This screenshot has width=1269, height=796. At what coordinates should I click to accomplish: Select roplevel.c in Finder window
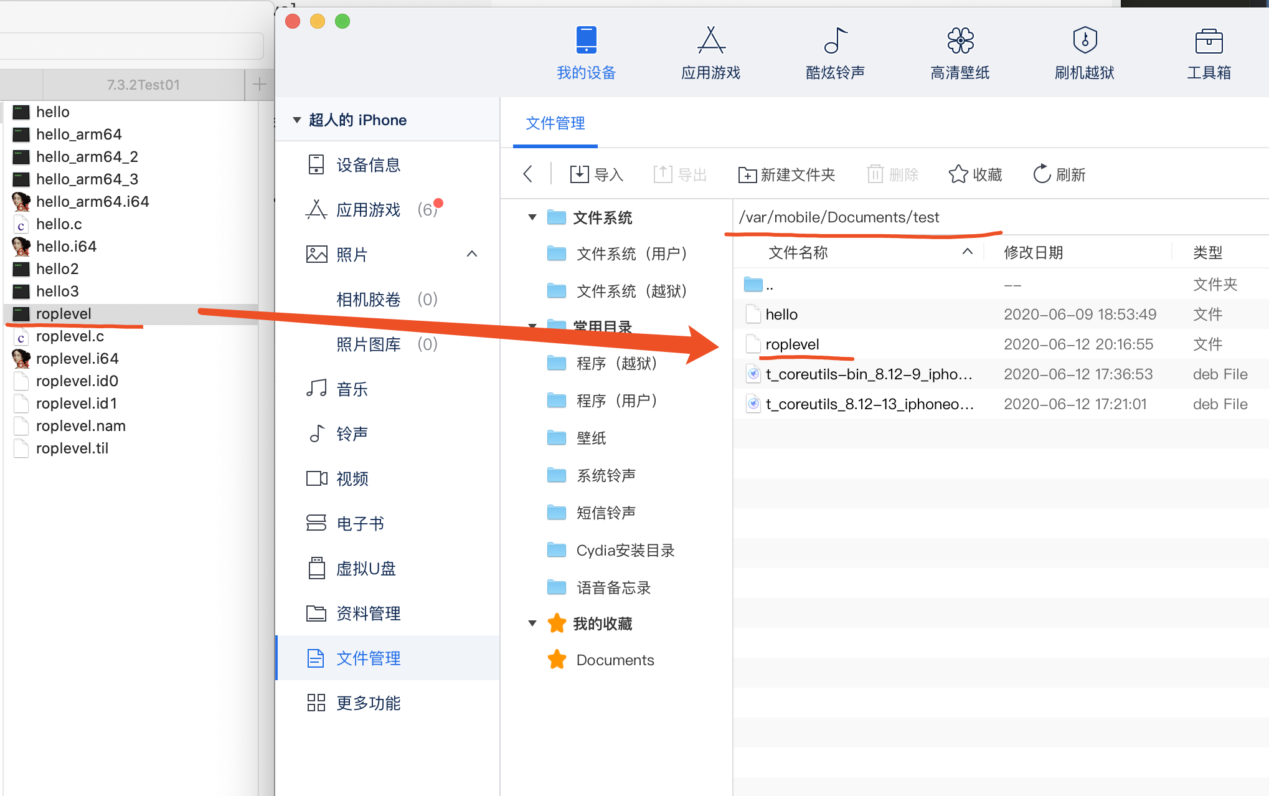[131, 336]
